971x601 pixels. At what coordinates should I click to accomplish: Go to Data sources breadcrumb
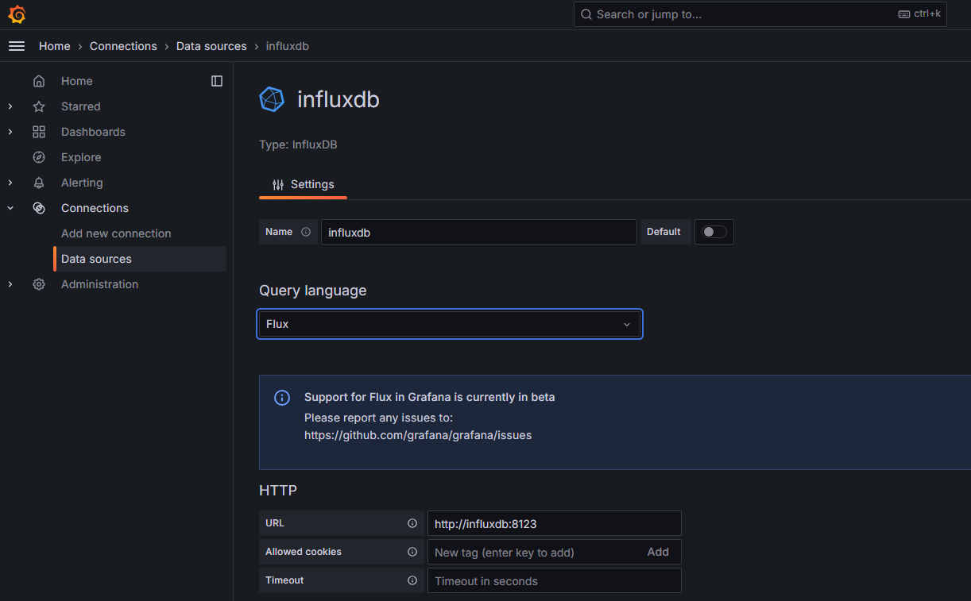point(211,46)
